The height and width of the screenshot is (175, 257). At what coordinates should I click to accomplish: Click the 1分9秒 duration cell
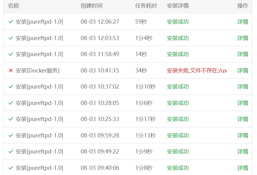(x=144, y=152)
